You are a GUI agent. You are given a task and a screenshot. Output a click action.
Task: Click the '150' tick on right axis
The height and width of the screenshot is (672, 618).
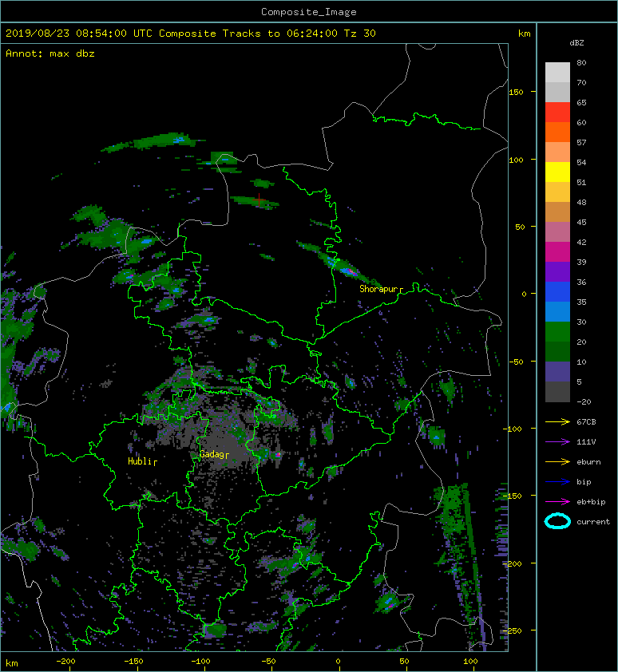(x=516, y=92)
